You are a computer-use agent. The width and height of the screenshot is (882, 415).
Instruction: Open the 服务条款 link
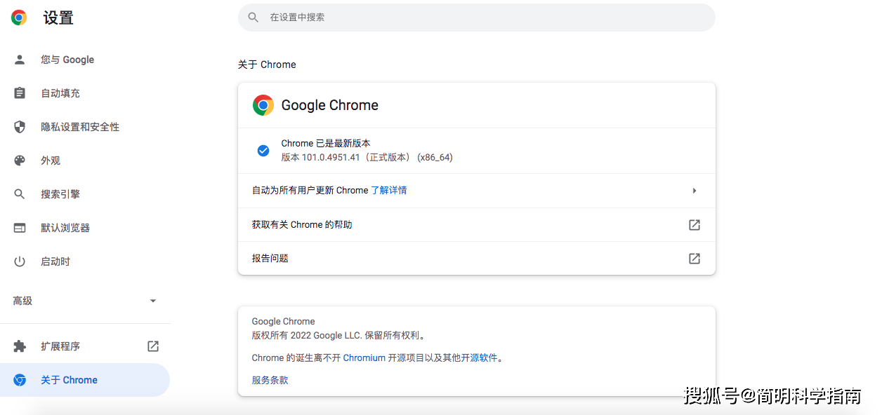pos(270,380)
